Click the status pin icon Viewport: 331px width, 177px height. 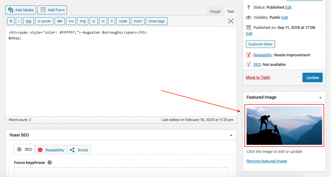(249, 7)
